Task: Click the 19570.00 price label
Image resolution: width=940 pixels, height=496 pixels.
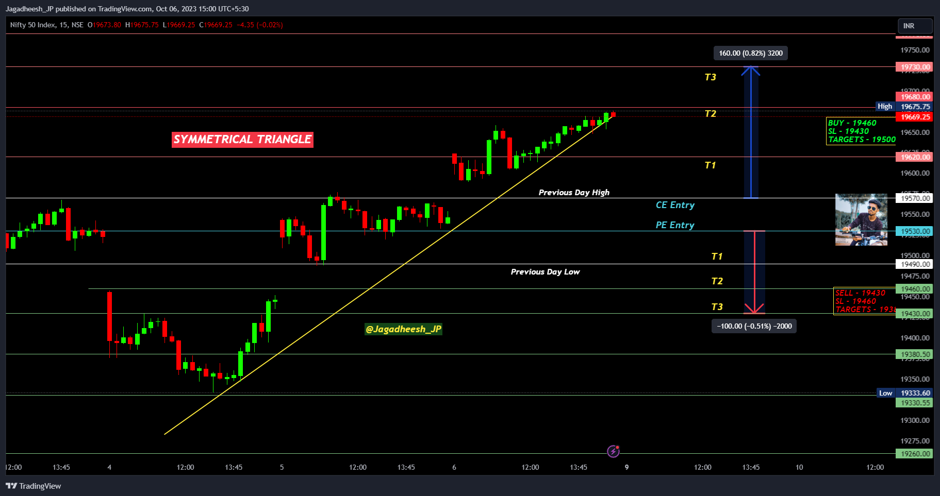Action: (x=914, y=198)
